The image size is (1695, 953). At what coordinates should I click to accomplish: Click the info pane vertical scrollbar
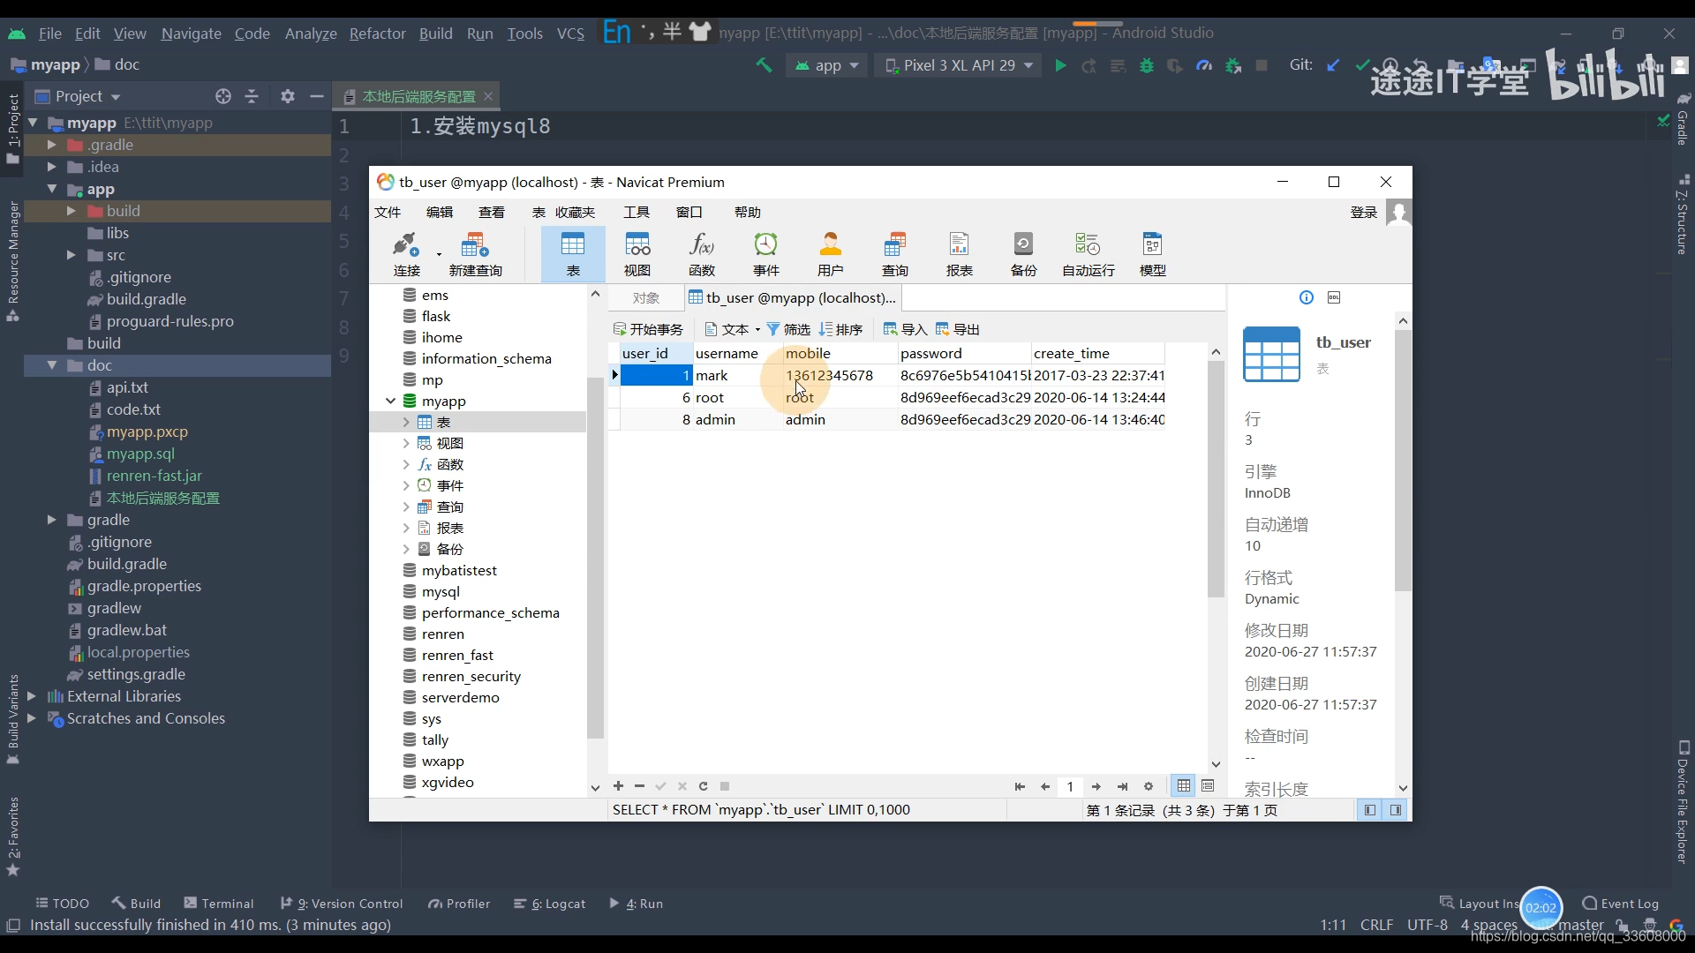(x=1403, y=459)
